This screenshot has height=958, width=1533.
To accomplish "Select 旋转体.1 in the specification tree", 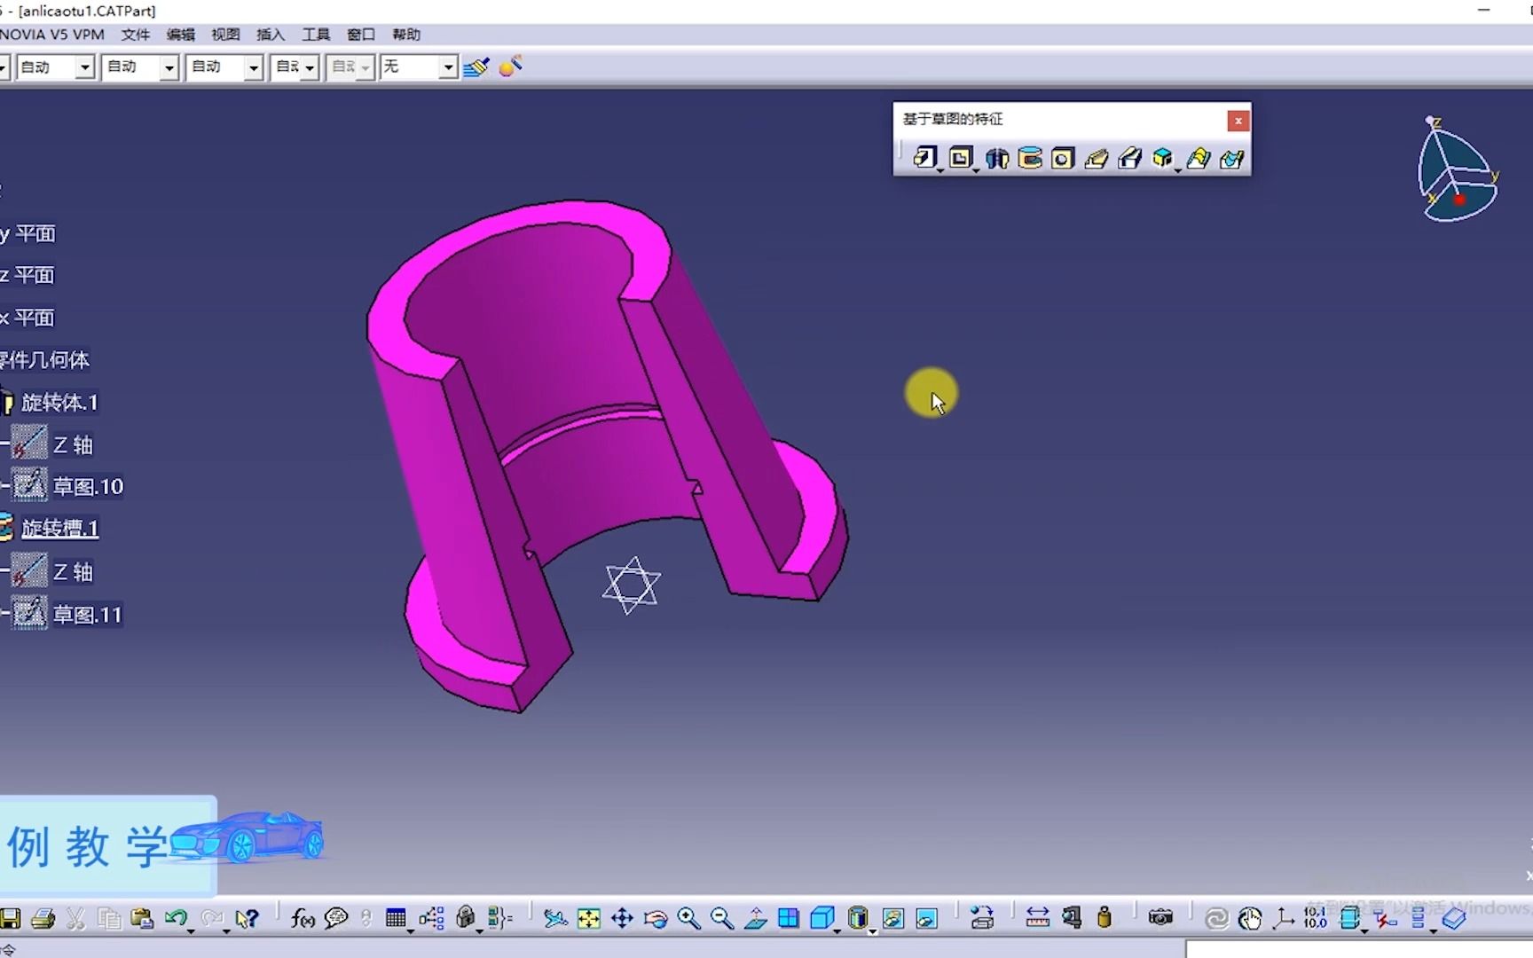I will click(59, 403).
